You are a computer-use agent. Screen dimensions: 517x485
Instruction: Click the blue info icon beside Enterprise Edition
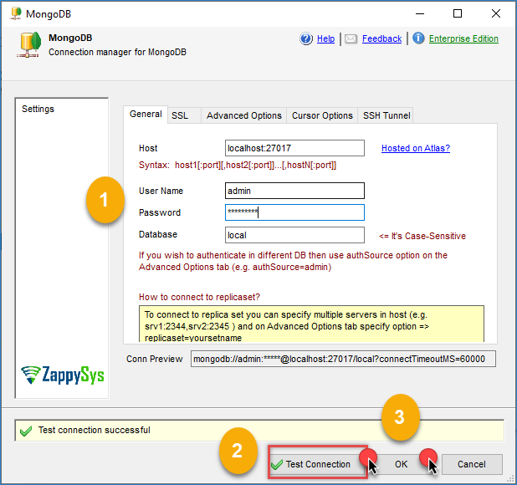418,38
